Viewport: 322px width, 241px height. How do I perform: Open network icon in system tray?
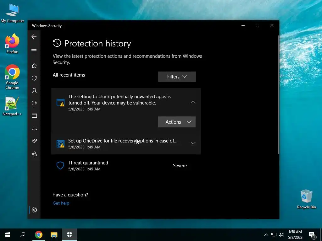[x=274, y=235]
